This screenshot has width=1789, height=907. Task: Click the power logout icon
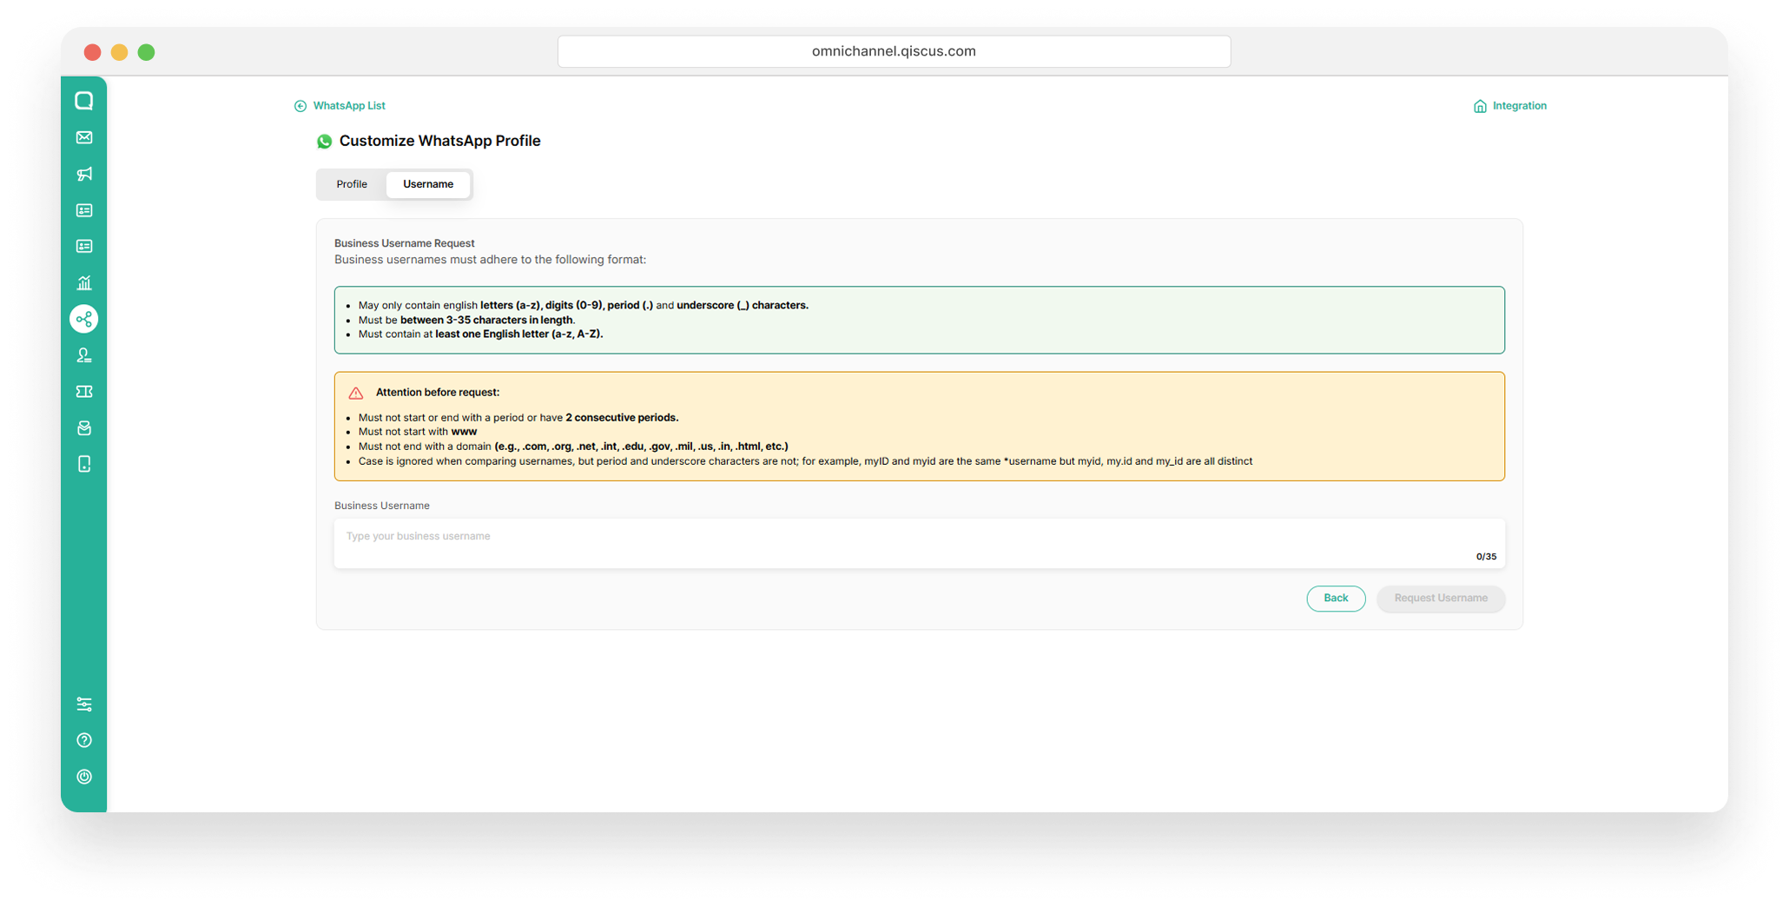tap(84, 777)
